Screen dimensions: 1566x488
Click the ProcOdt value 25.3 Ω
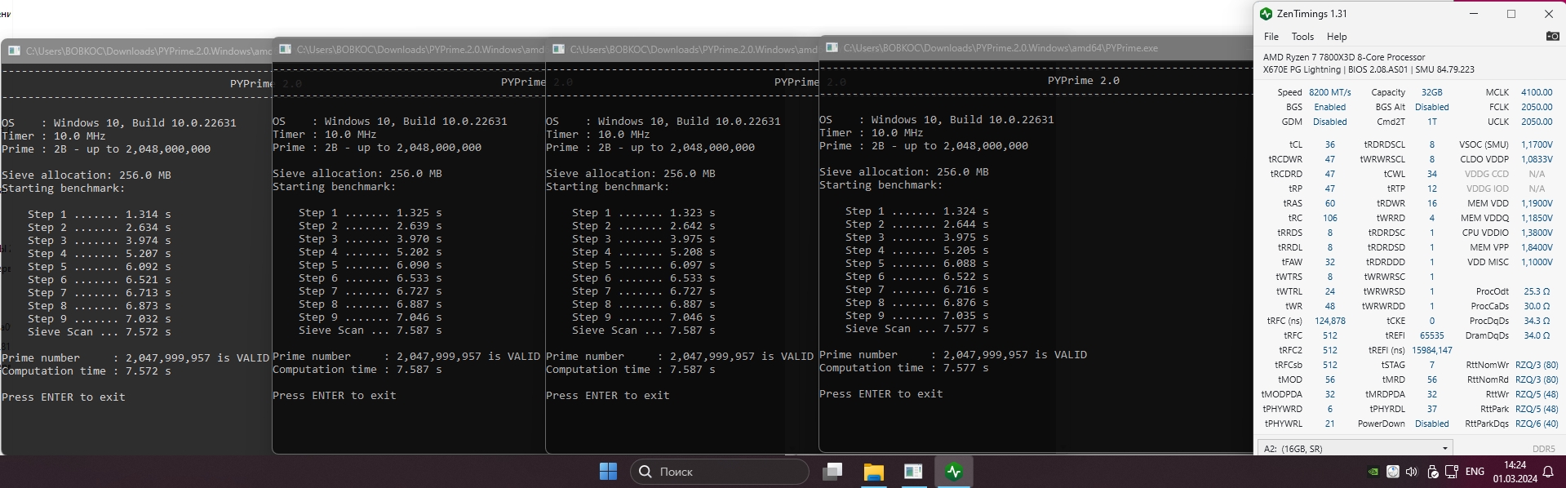[1536, 291]
